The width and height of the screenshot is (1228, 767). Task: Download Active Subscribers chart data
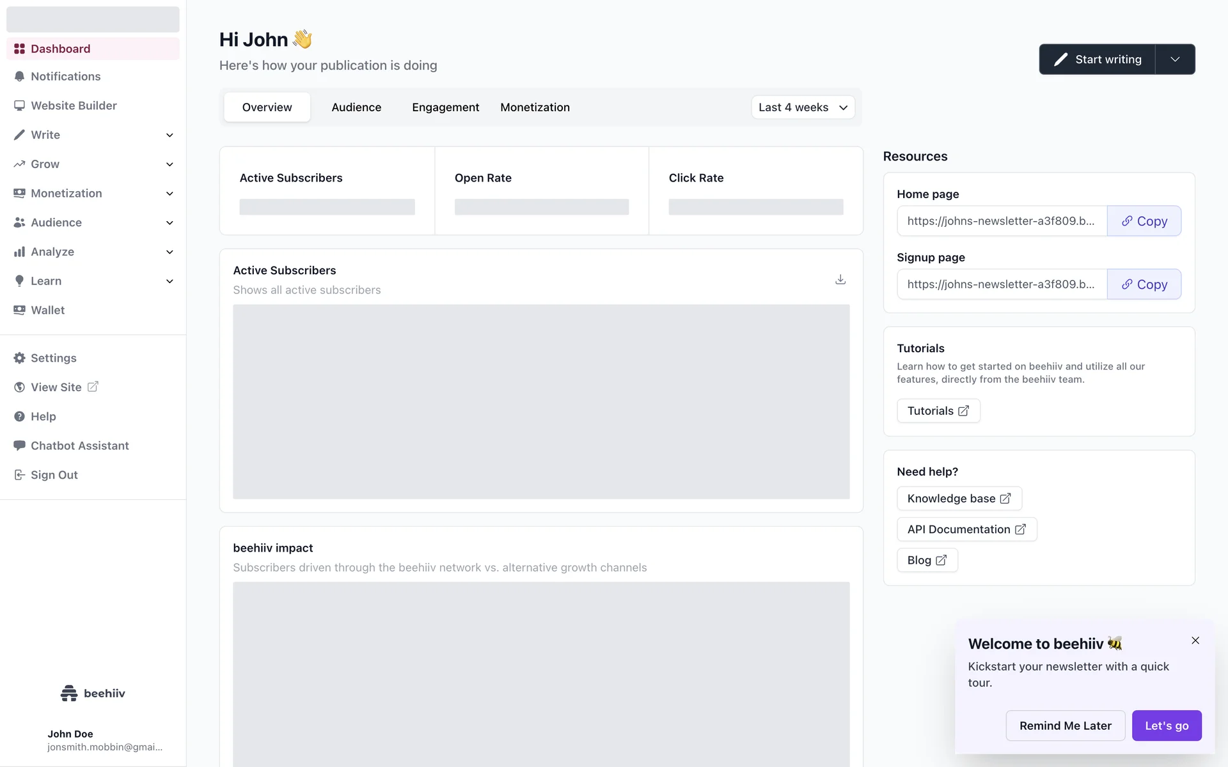[840, 280]
